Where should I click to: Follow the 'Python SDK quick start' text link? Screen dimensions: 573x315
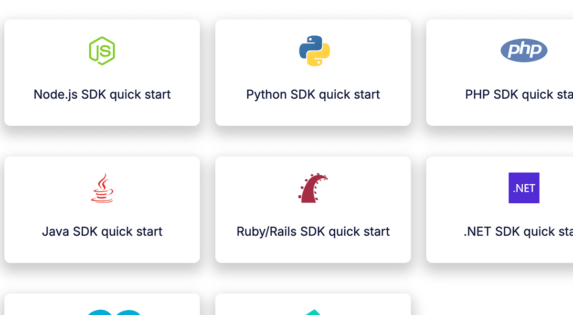coord(313,94)
